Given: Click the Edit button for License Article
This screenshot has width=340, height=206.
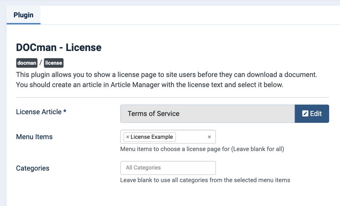Looking at the screenshot, I should click(x=312, y=114).
